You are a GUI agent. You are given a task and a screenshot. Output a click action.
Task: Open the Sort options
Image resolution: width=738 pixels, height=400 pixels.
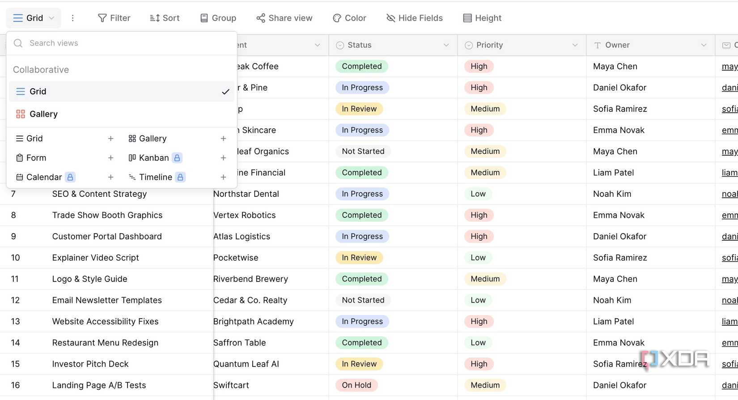pos(165,18)
